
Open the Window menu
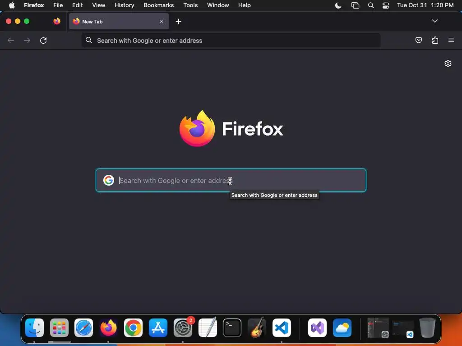pyautogui.click(x=218, y=5)
